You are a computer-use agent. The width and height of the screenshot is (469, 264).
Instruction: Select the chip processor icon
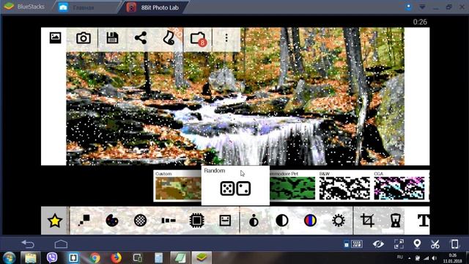196,221
